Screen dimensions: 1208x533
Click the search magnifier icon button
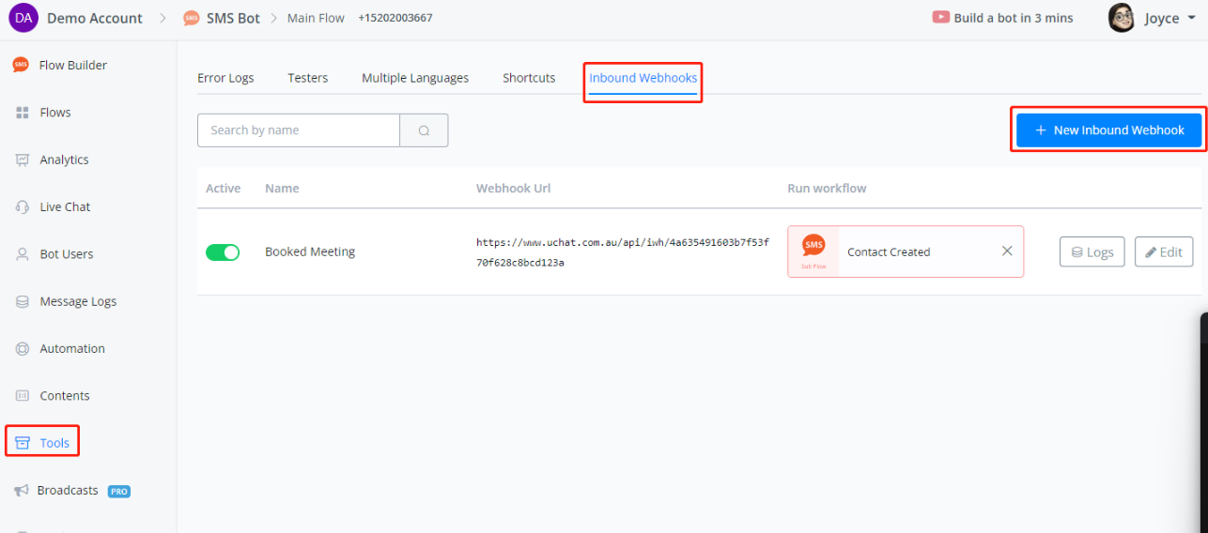pos(424,130)
